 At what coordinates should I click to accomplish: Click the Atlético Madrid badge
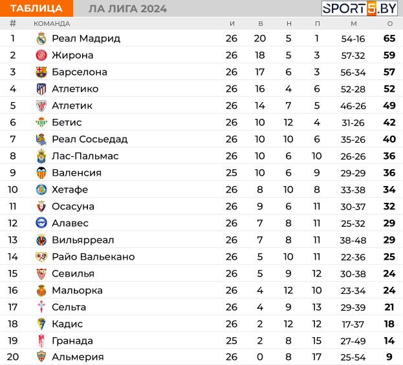41,89
